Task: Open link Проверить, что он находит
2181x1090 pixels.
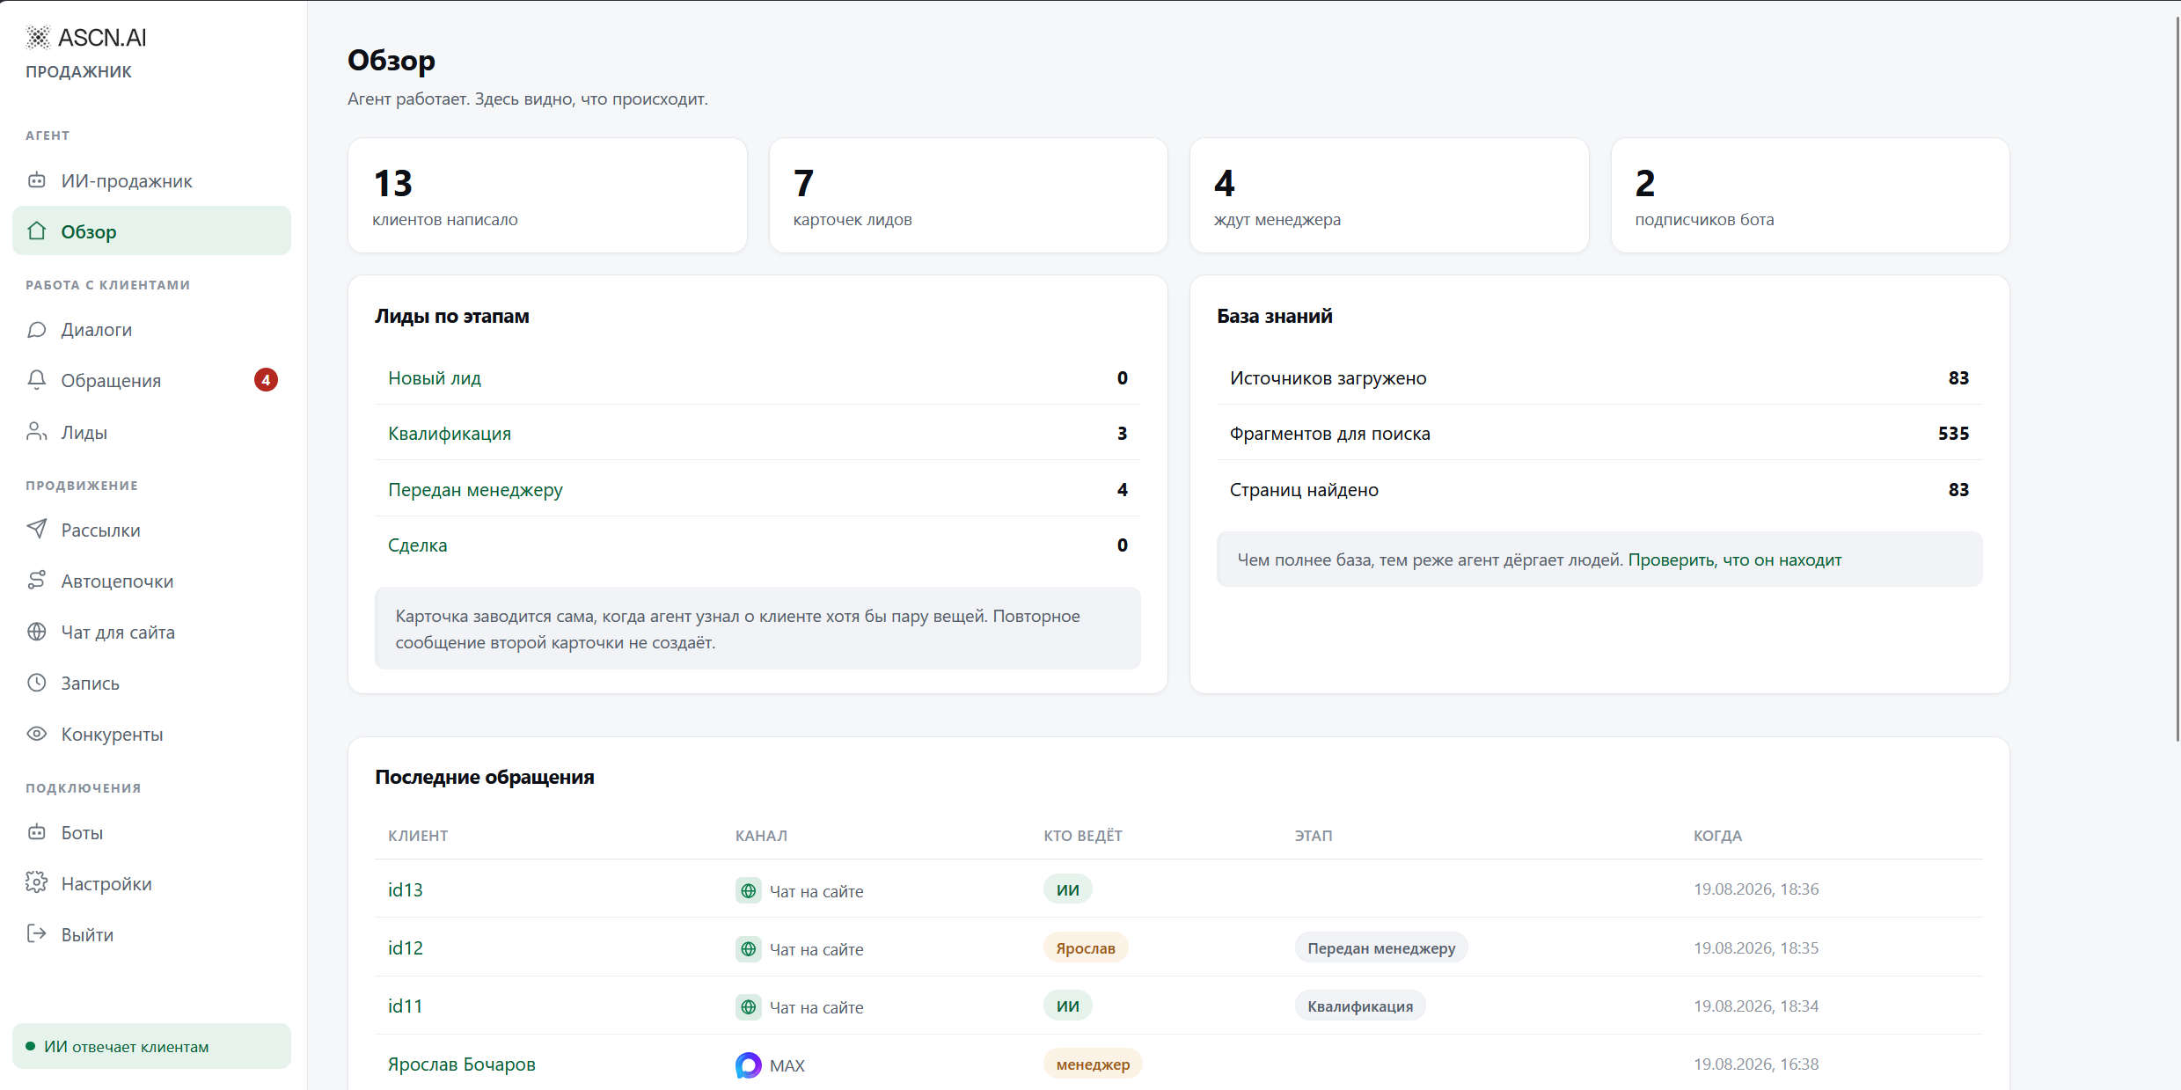Action: [x=1734, y=560]
